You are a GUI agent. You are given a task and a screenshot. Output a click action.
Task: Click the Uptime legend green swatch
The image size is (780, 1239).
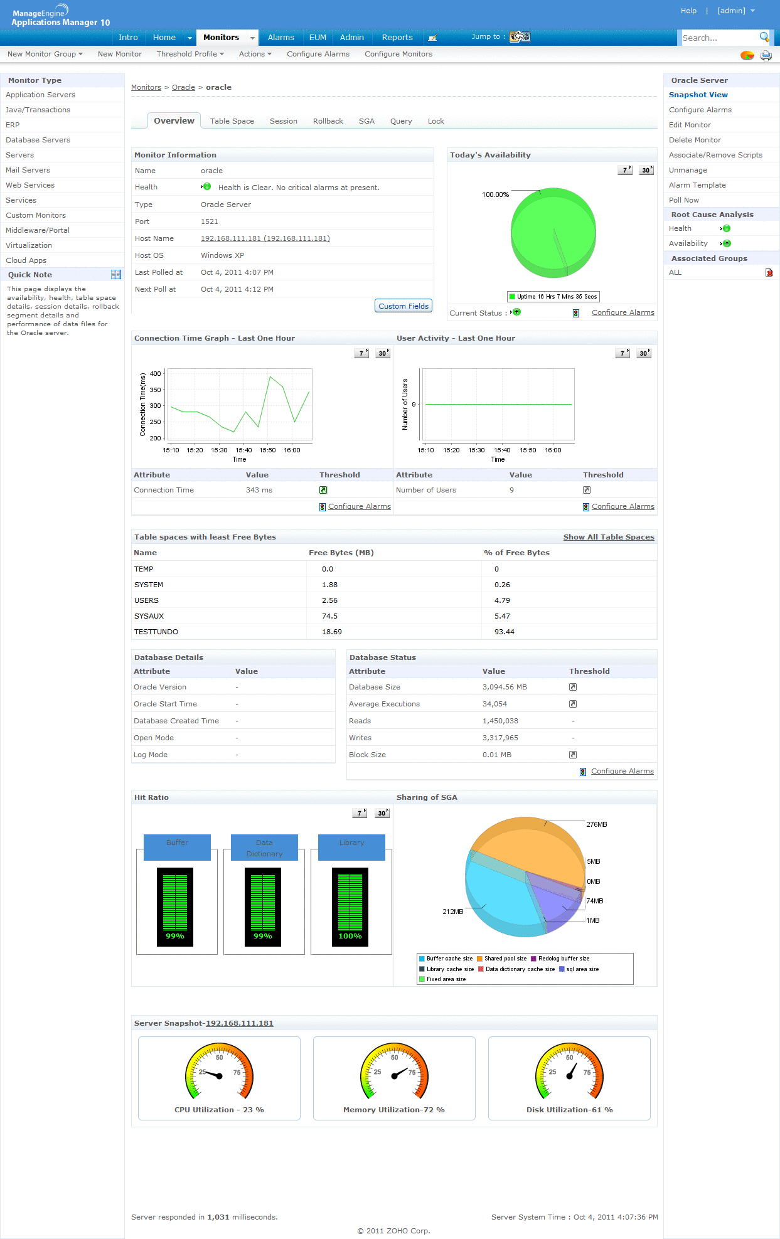(512, 297)
